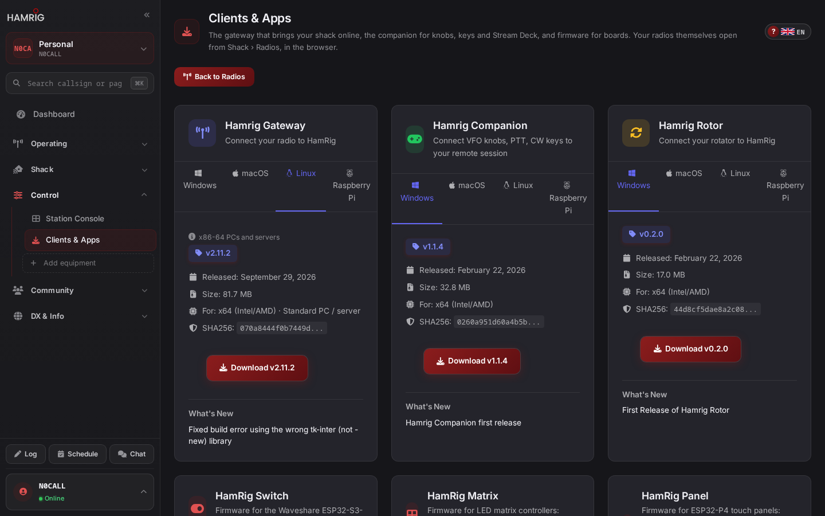Collapse the sidebar with double-chevron icon
The image size is (825, 516).
pyautogui.click(x=147, y=15)
